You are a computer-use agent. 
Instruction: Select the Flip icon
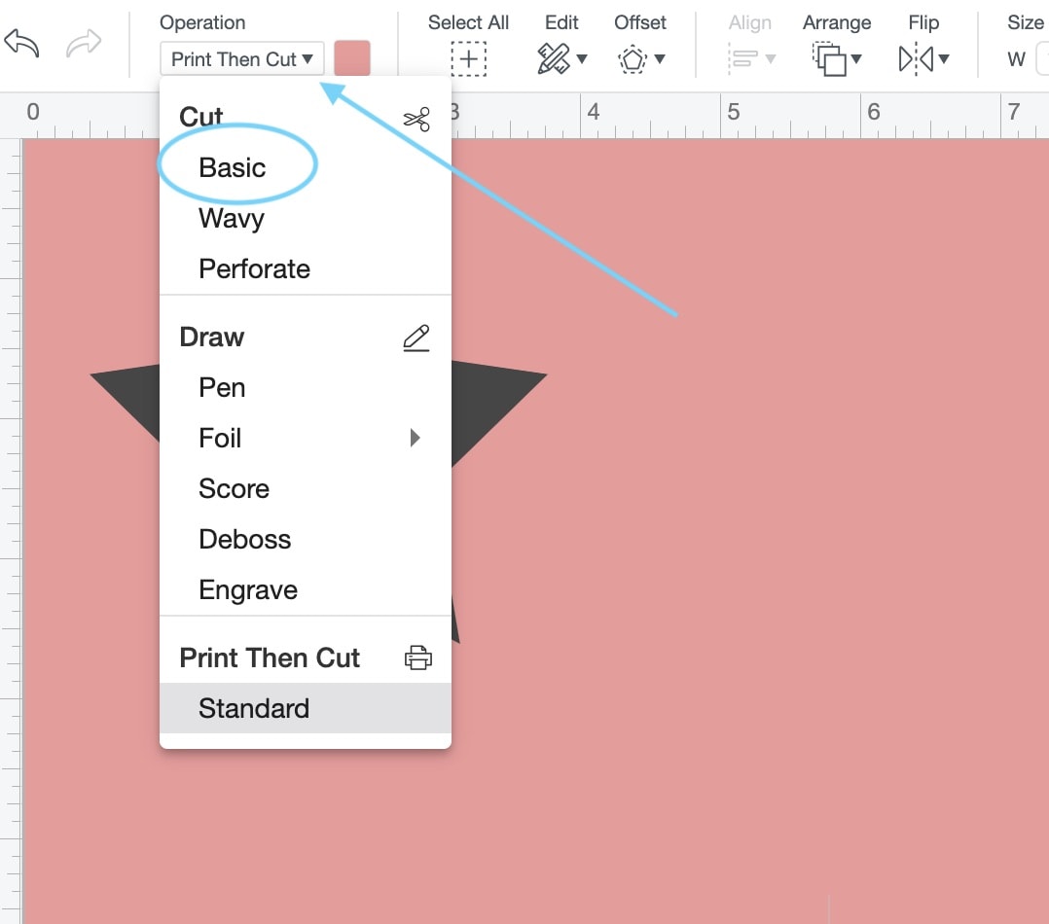917,58
